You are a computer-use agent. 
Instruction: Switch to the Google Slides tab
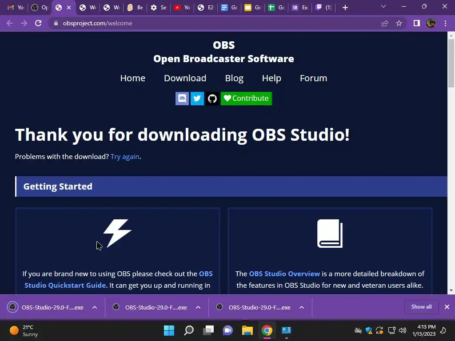click(x=253, y=8)
